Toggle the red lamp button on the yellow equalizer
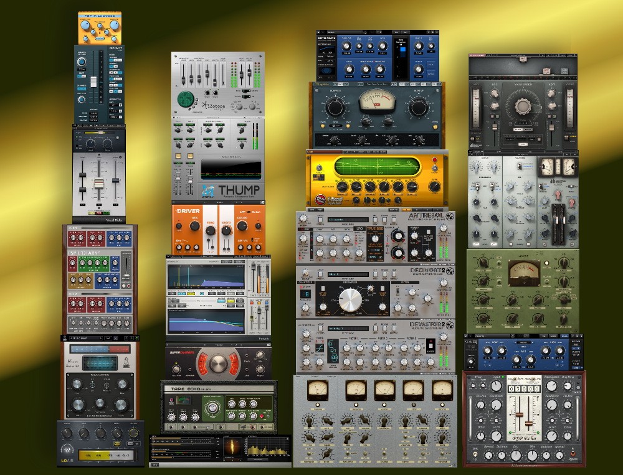Viewport: 623px width, 475px height. (434, 160)
